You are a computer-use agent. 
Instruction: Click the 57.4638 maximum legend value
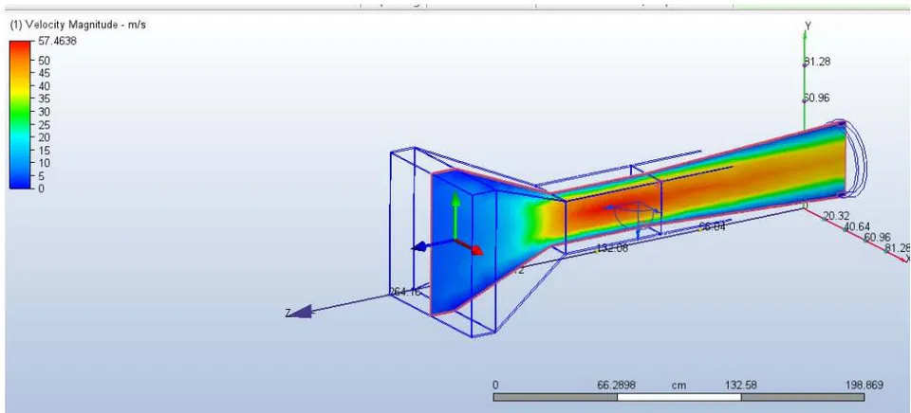pyautogui.click(x=57, y=41)
